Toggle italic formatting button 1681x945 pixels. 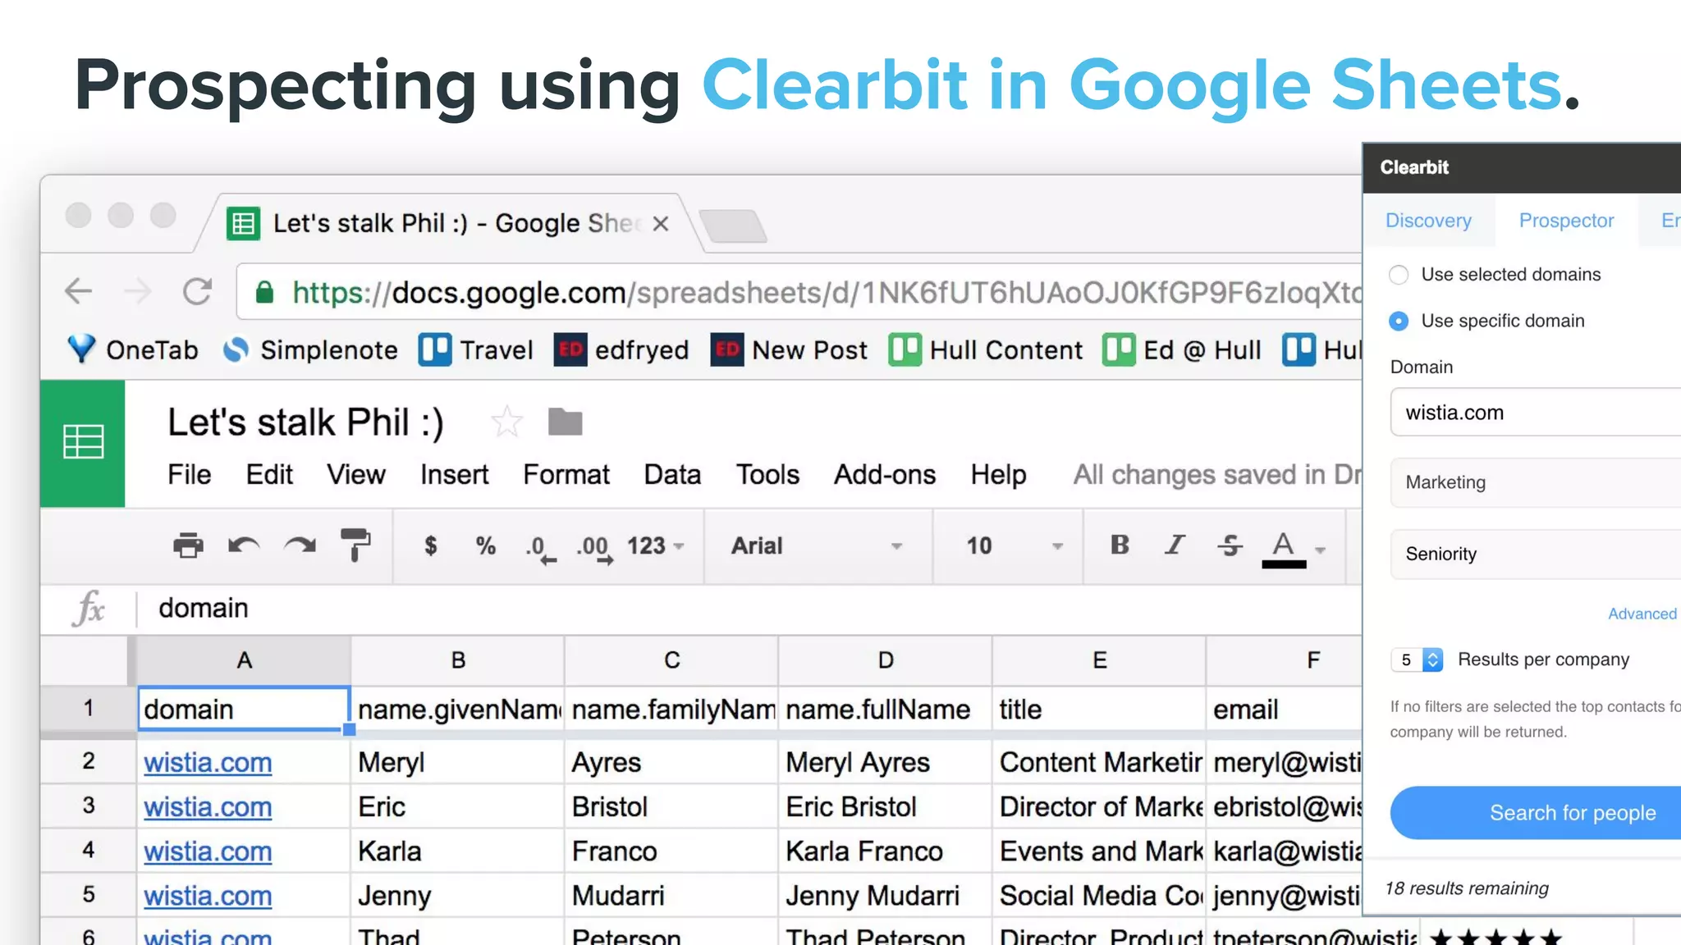[1175, 546]
